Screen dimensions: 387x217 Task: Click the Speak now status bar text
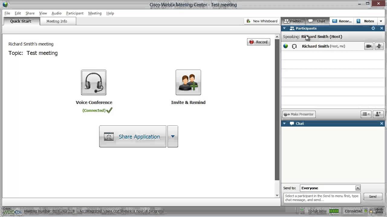point(317,211)
